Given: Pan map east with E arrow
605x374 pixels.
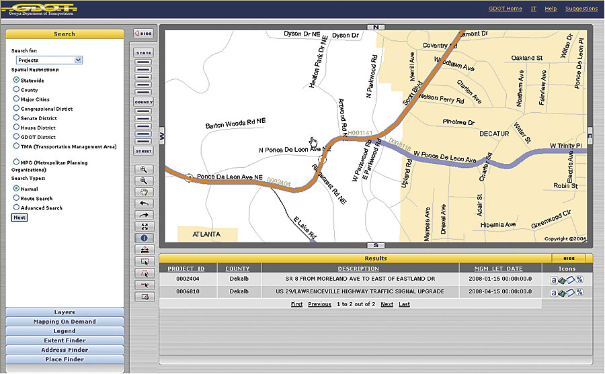Looking at the screenshot, I should 590,136.
